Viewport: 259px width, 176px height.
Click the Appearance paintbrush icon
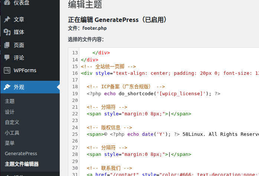pos(7,87)
